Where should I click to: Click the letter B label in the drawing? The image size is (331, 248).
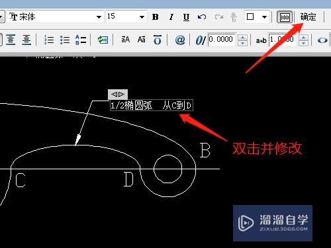[205, 150]
